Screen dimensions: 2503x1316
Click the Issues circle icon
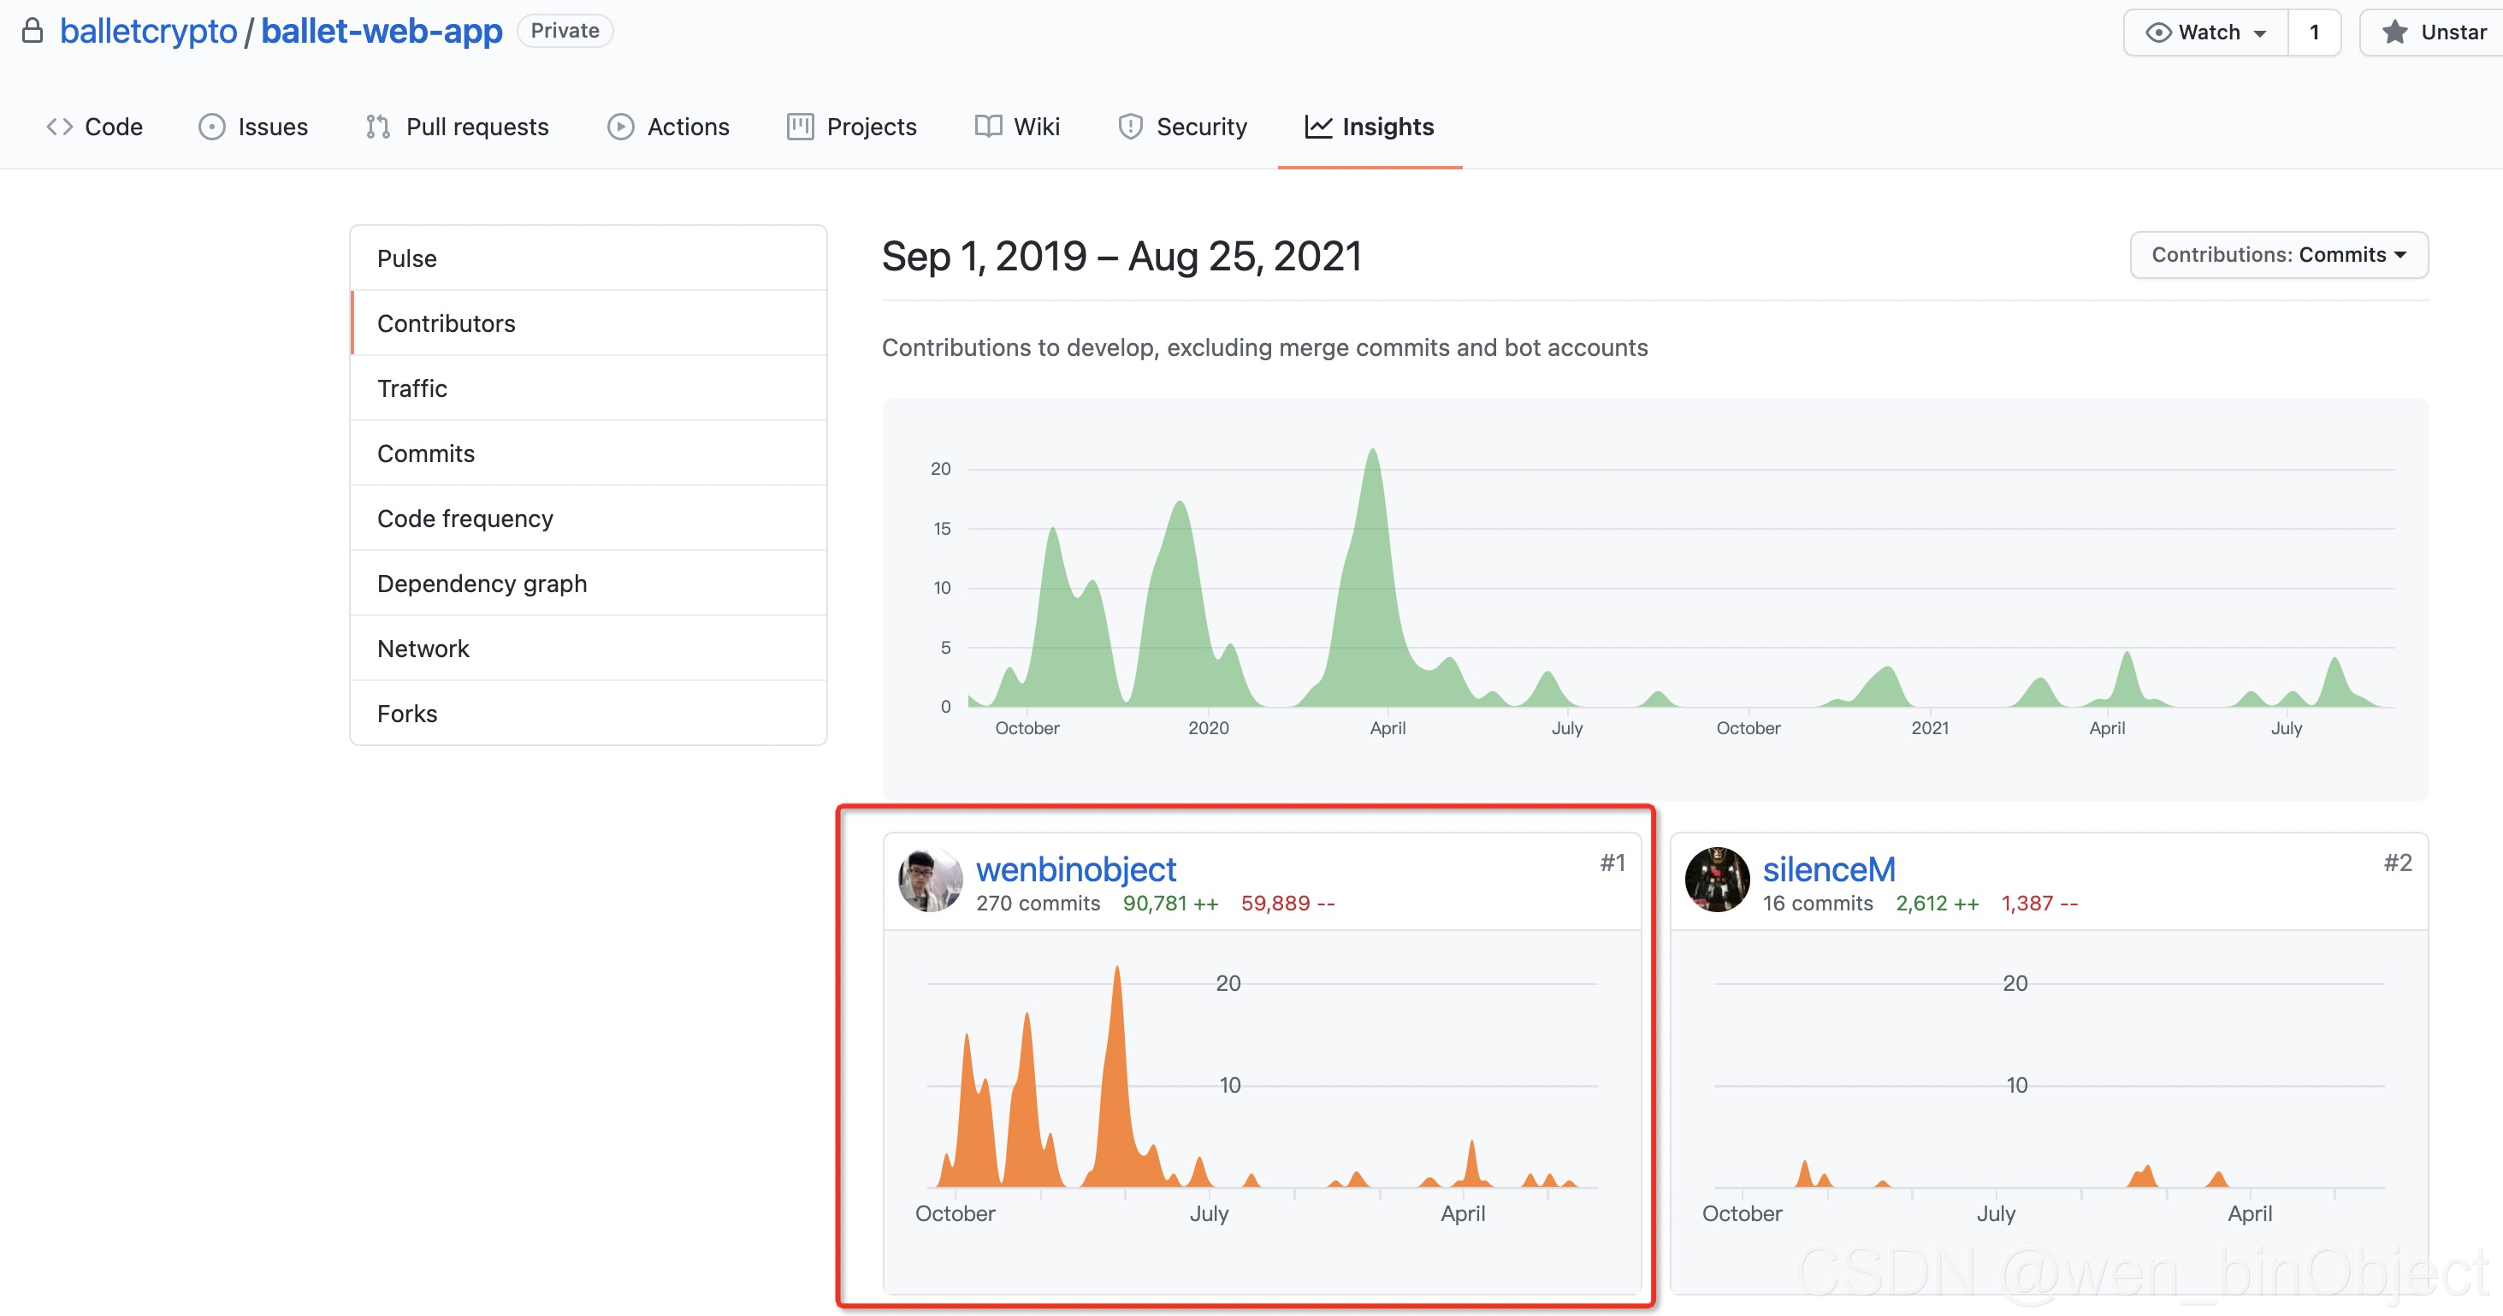[212, 127]
